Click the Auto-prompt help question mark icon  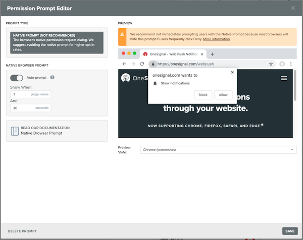[x=52, y=77]
